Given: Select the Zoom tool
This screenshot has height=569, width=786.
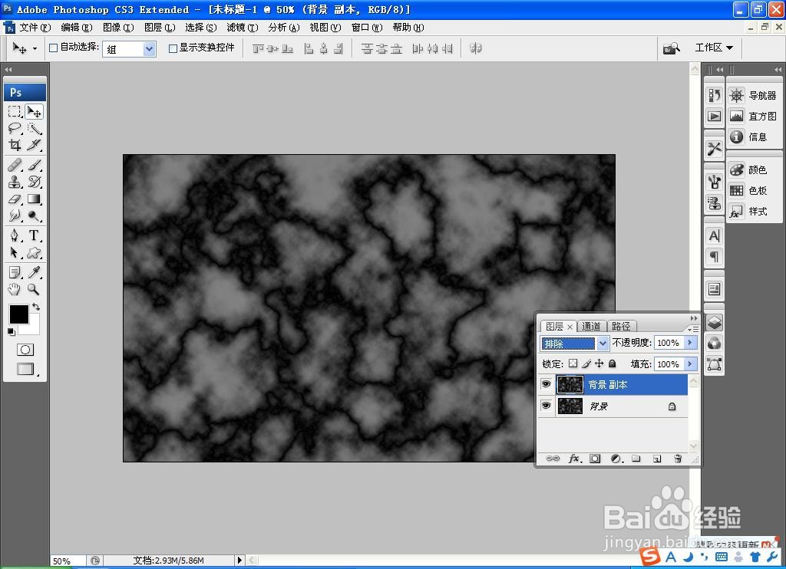Looking at the screenshot, I should pos(34,289).
